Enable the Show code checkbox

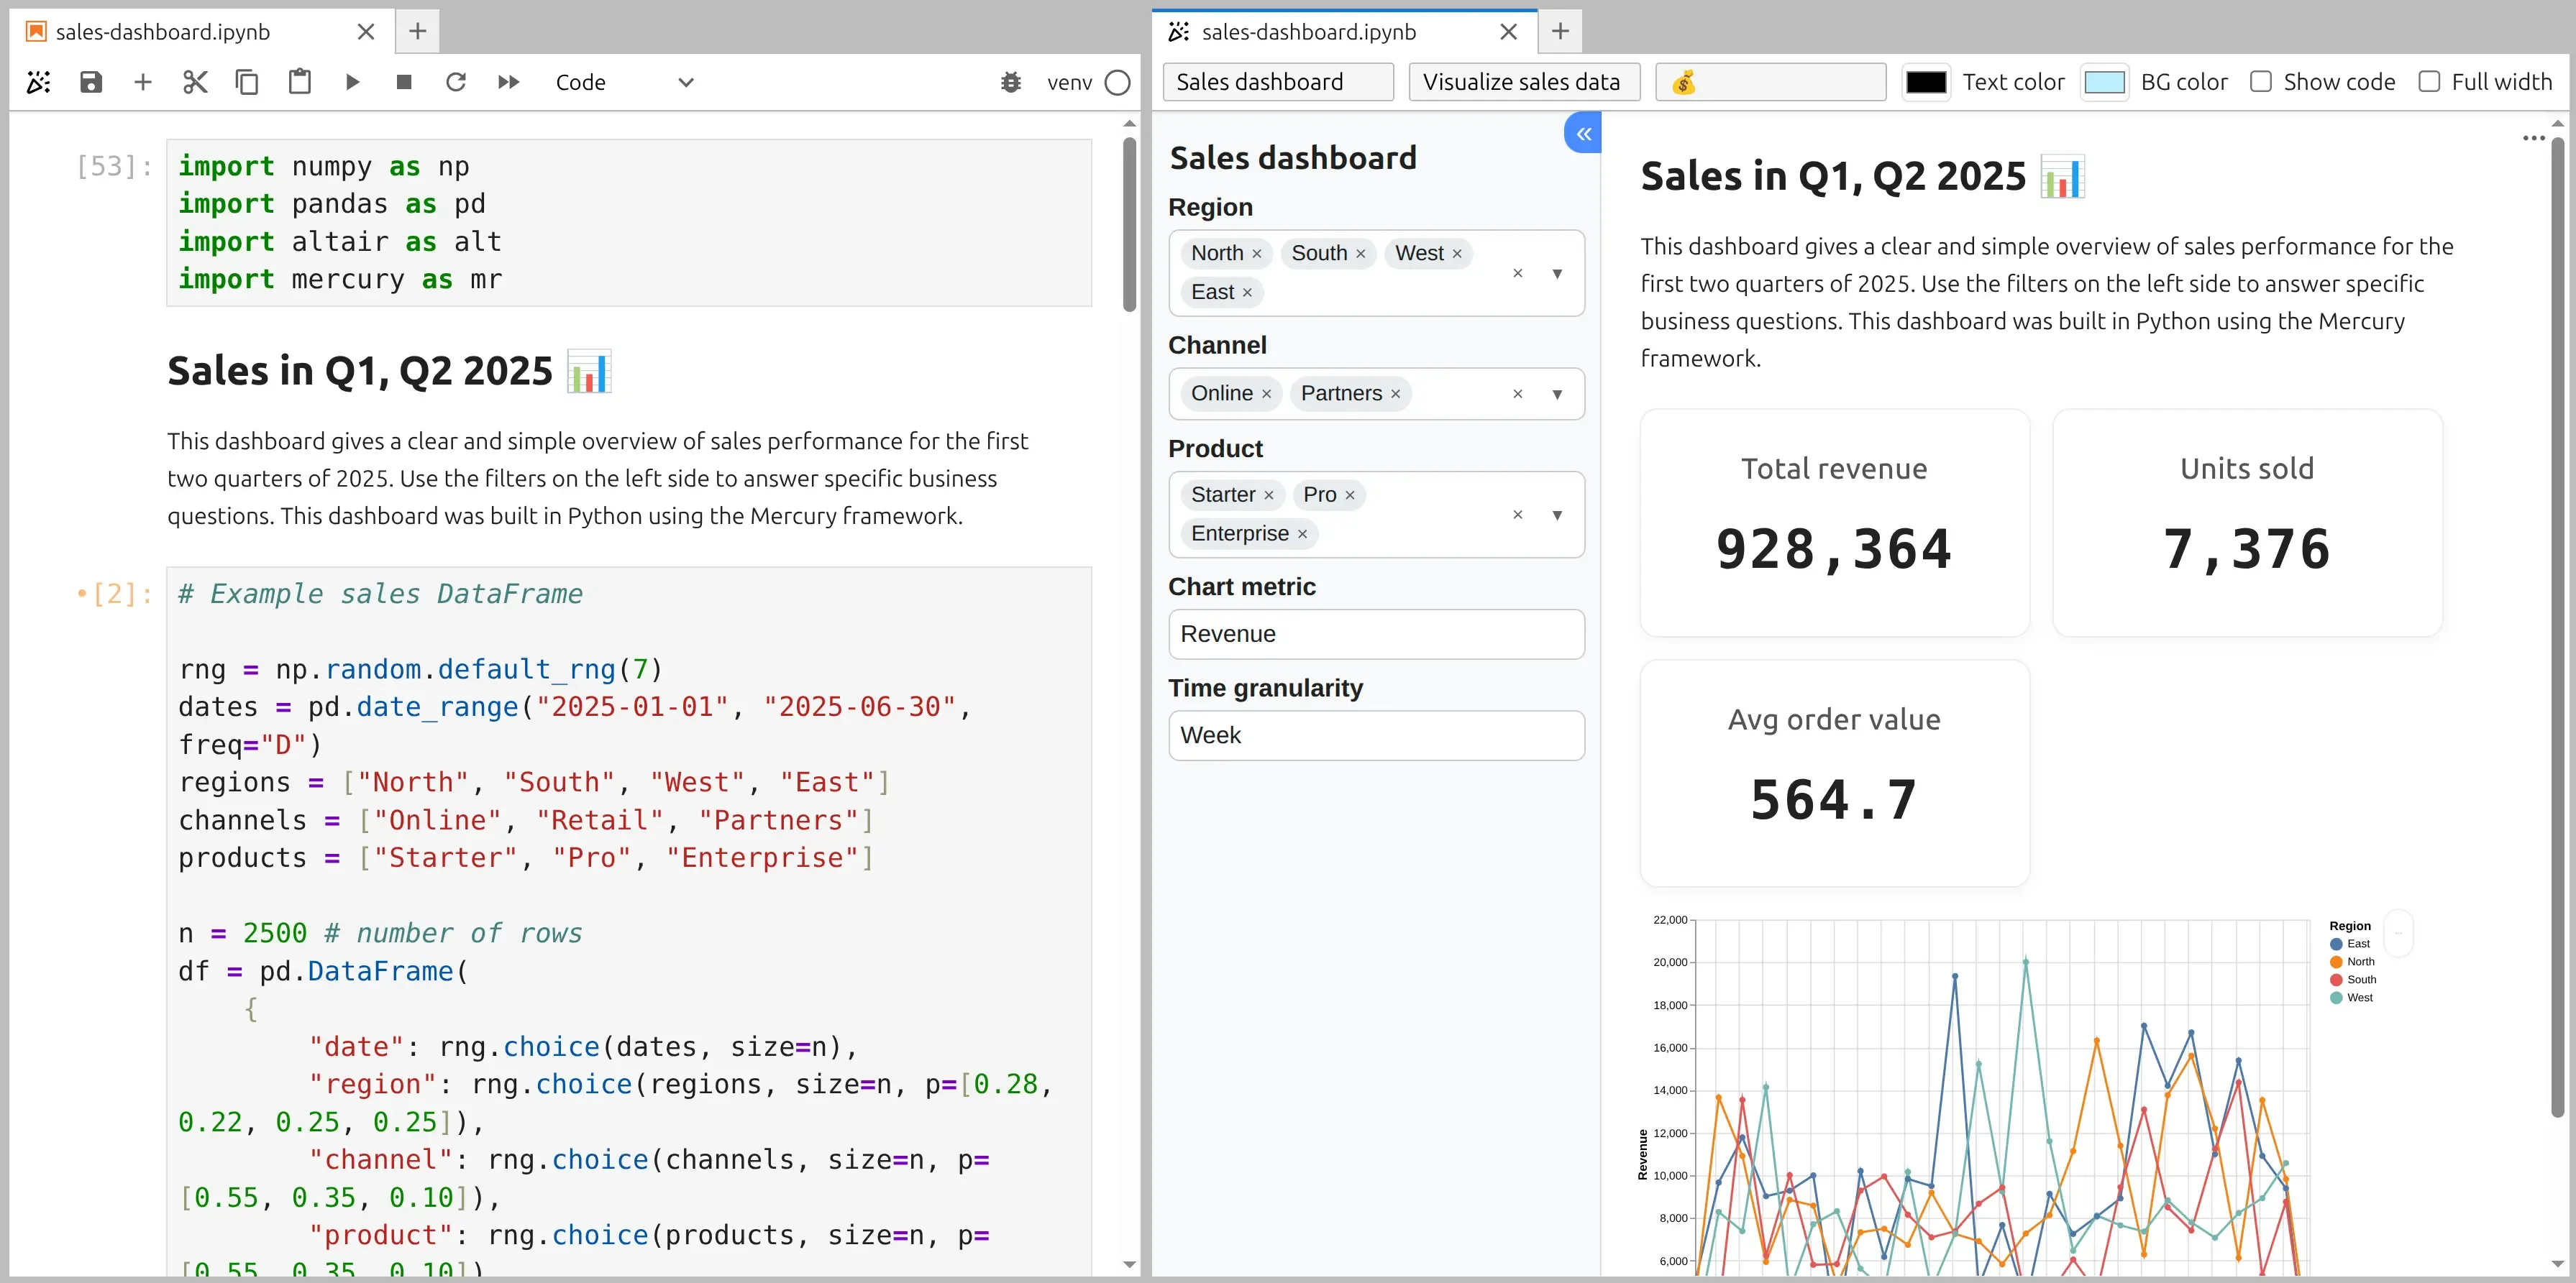[2260, 81]
